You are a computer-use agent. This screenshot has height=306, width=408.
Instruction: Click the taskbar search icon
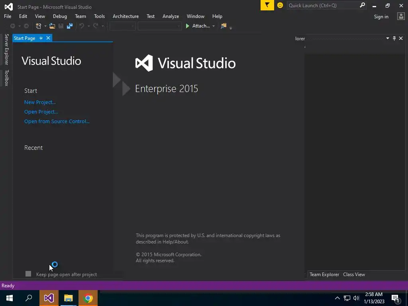click(x=29, y=298)
